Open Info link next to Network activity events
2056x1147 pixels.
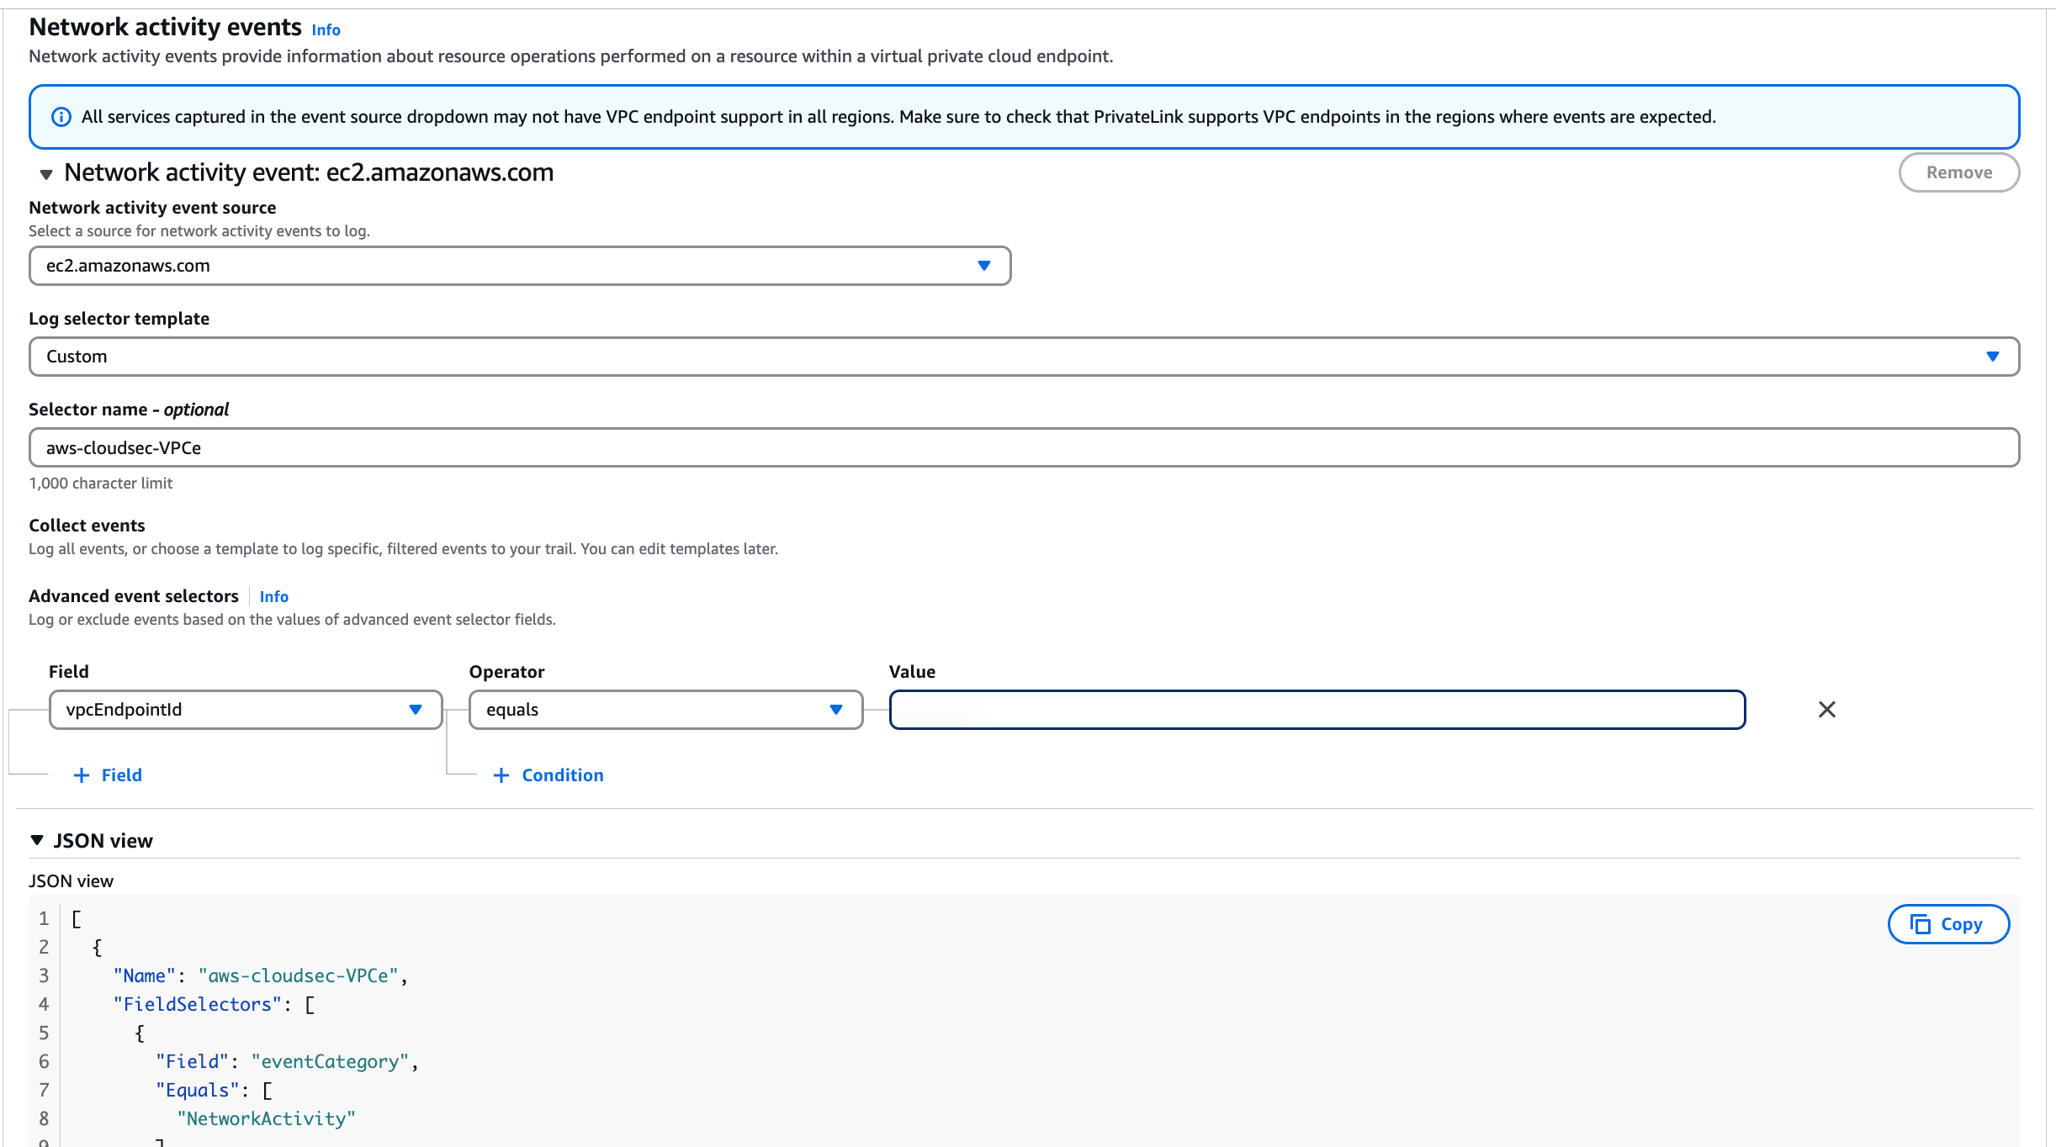click(x=326, y=30)
